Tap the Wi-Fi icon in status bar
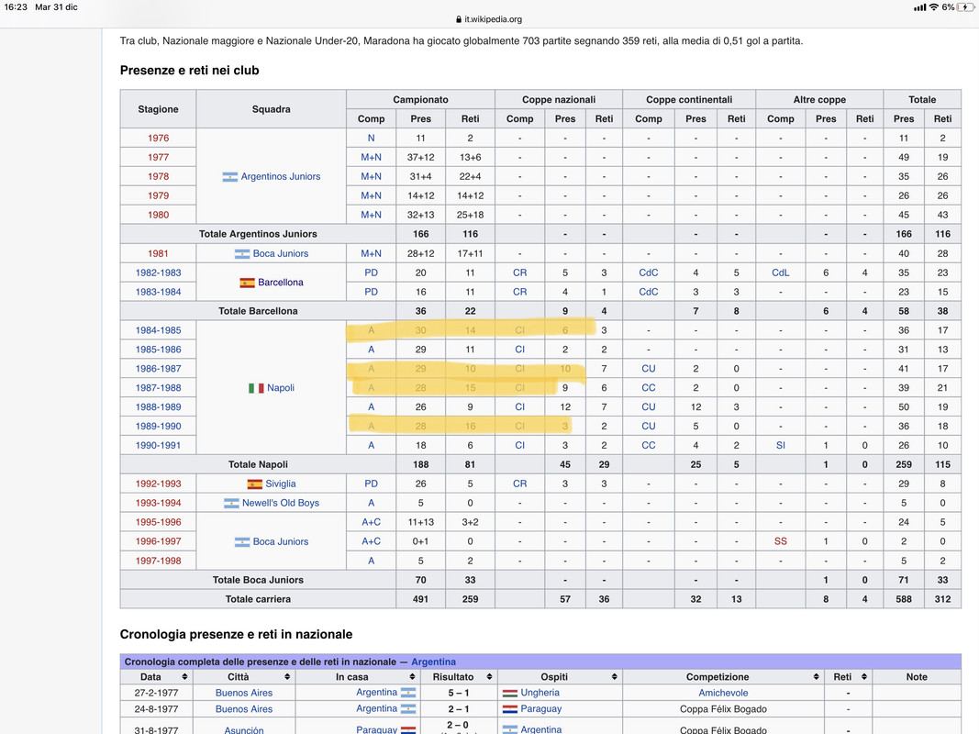This screenshot has width=979, height=734. [x=933, y=6]
